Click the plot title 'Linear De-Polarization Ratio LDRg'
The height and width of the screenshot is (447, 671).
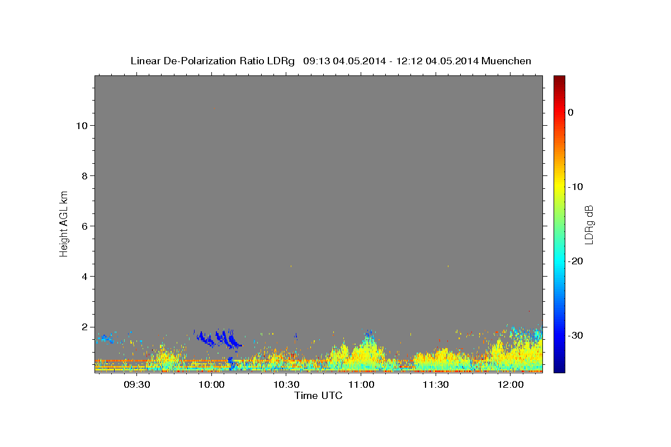point(212,61)
